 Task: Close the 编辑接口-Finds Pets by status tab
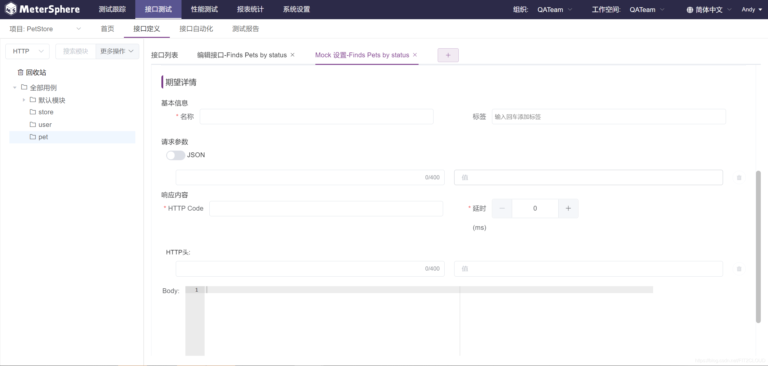point(292,55)
